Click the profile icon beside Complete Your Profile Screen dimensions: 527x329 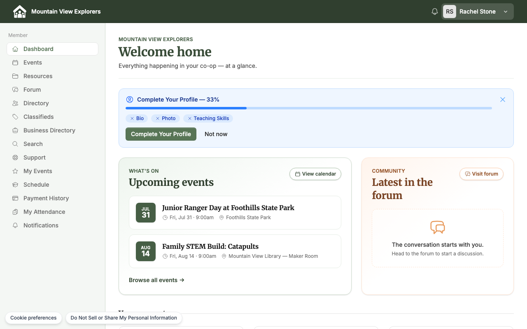tap(130, 100)
